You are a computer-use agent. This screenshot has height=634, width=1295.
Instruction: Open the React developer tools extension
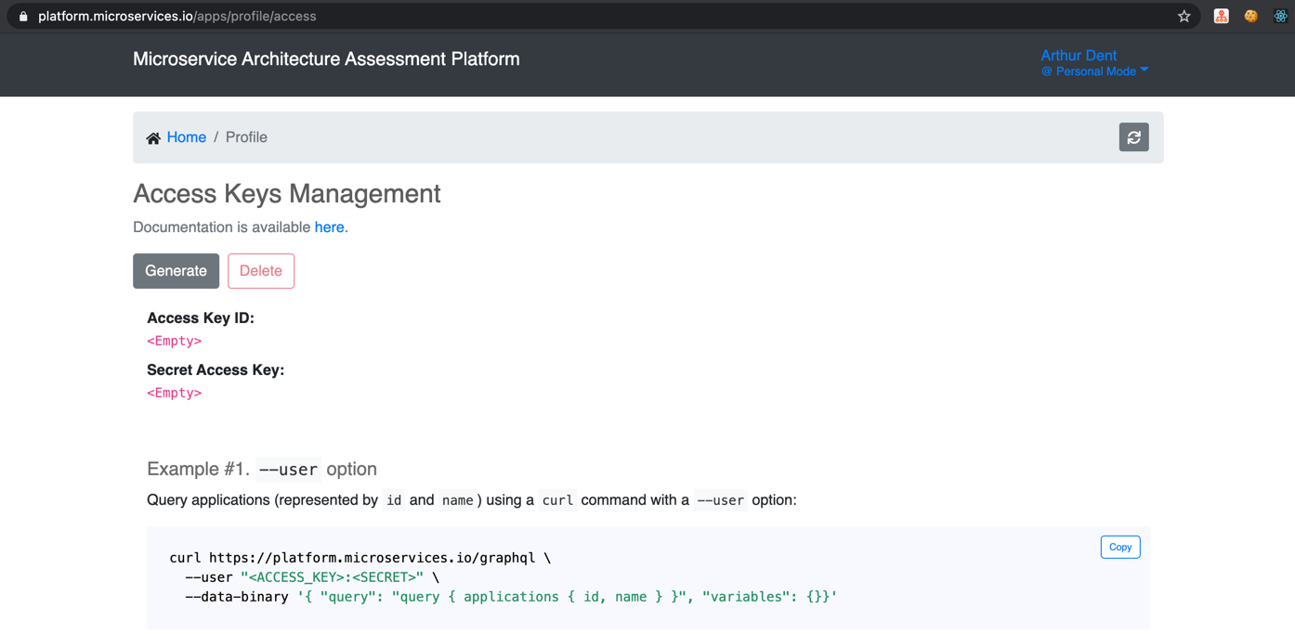[x=1280, y=16]
